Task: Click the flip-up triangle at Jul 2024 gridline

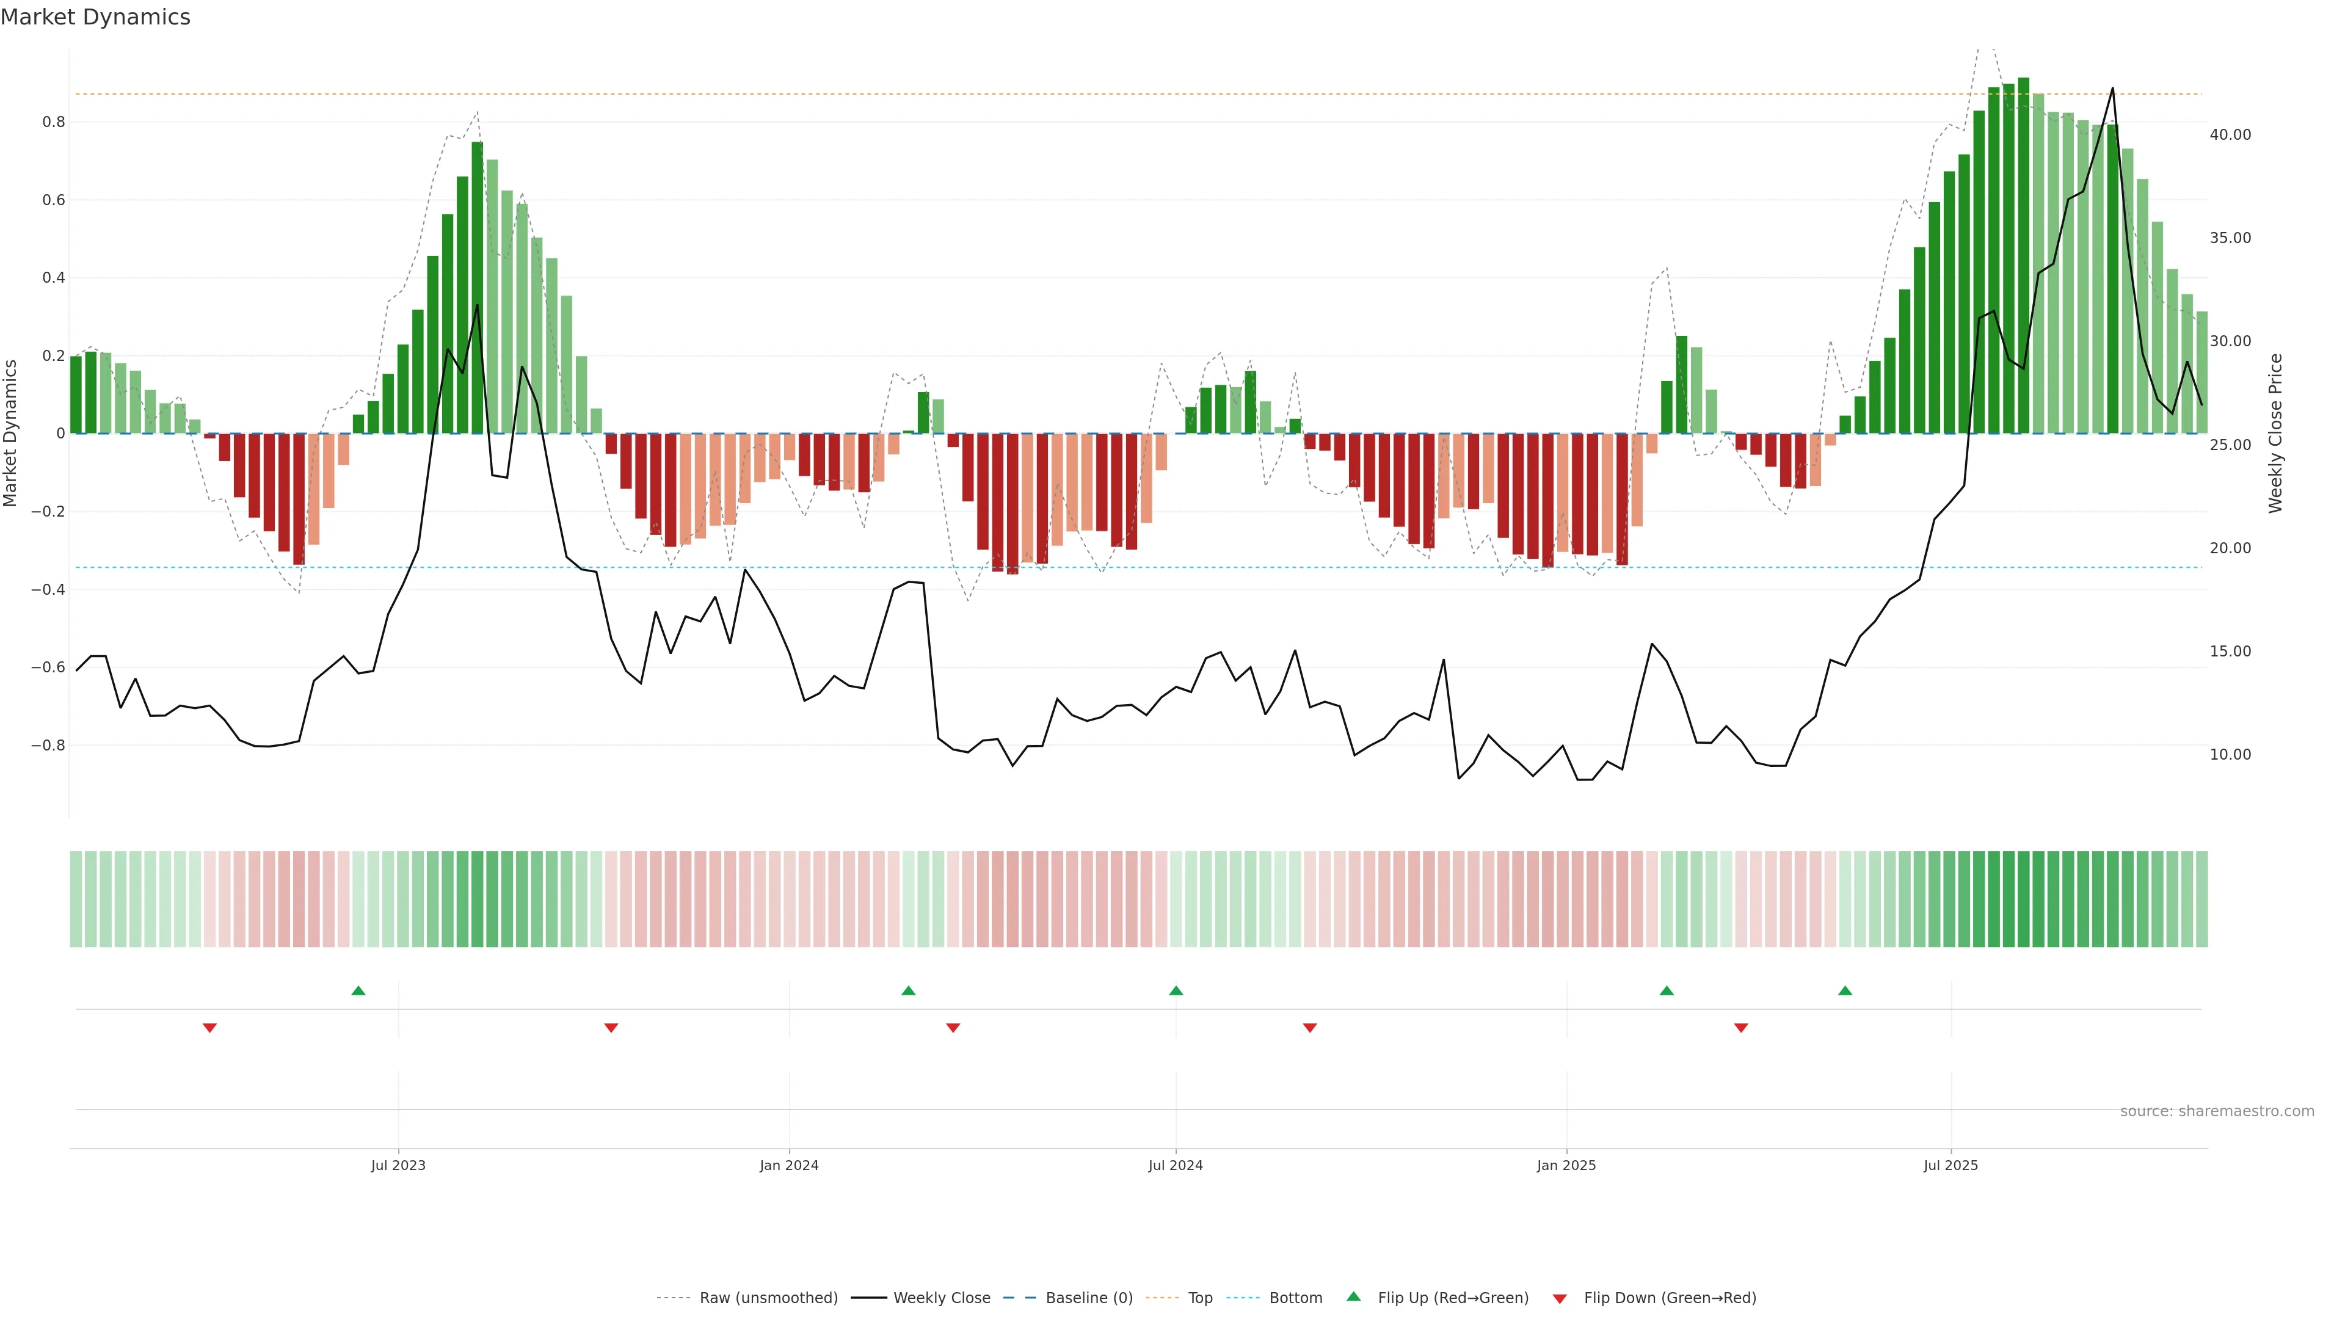Action: pos(1175,990)
